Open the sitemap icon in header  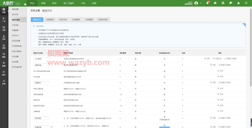tap(223, 3)
